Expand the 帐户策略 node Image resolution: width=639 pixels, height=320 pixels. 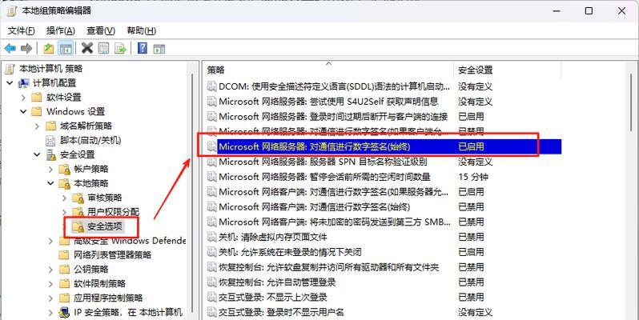pyautogui.click(x=50, y=169)
